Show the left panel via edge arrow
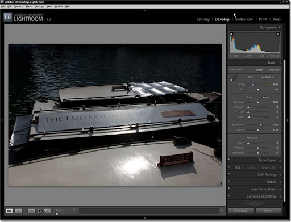This screenshot has height=222, width=291. (x=2, y=120)
